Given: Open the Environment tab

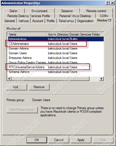Looking at the screenshot, I should [40, 11].
